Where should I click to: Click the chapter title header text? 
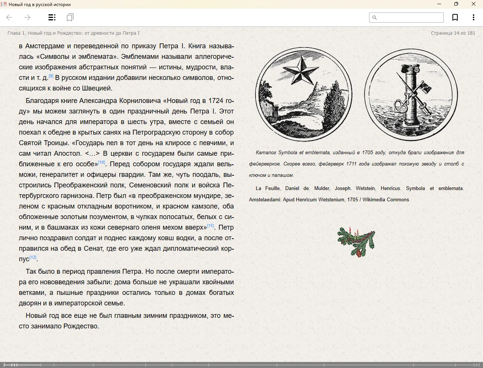(x=74, y=33)
